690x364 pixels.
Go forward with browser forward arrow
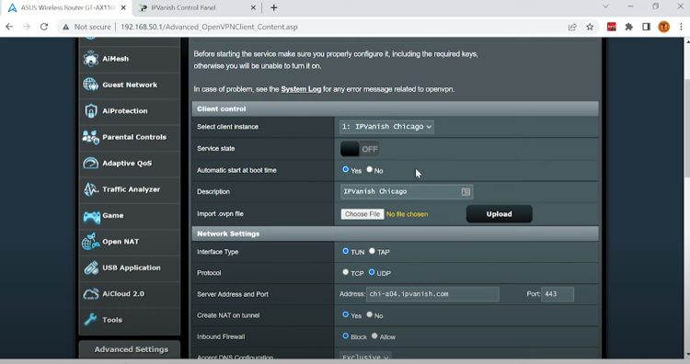point(27,27)
